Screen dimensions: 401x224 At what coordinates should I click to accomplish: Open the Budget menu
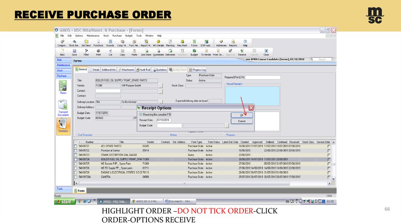pos(129,36)
